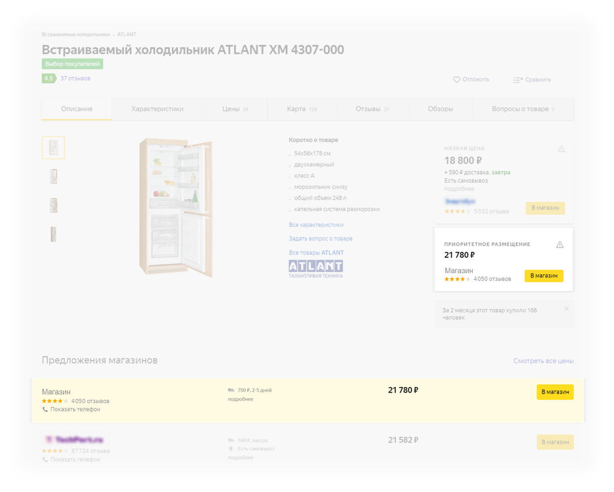Expand подробнее under 700 ₽ delivery info
Screen dimensions: 614x492
pyautogui.click(x=241, y=399)
